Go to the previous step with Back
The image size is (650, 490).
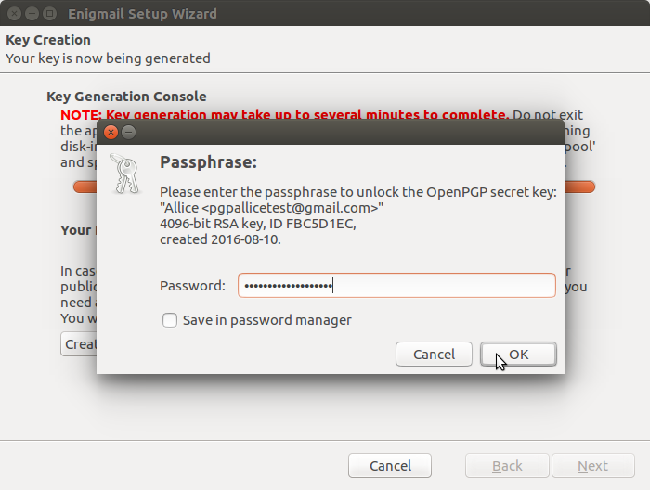point(507,466)
